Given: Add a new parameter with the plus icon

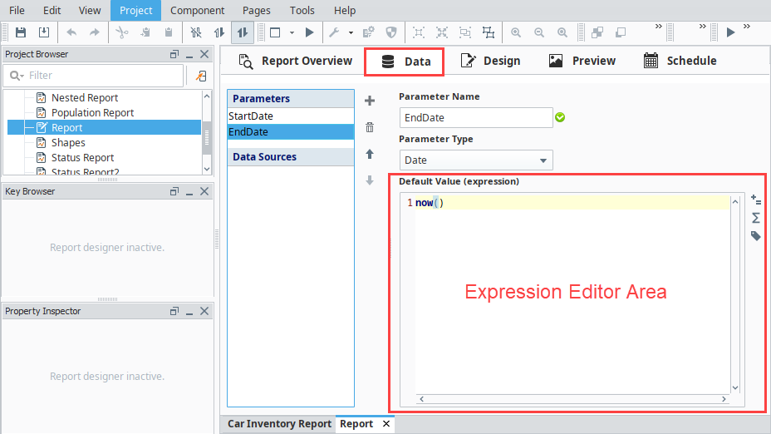Looking at the screenshot, I should pyautogui.click(x=370, y=101).
